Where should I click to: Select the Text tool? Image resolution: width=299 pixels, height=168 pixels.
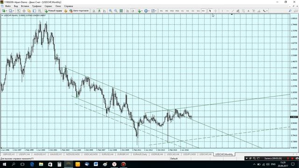coord(249,11)
